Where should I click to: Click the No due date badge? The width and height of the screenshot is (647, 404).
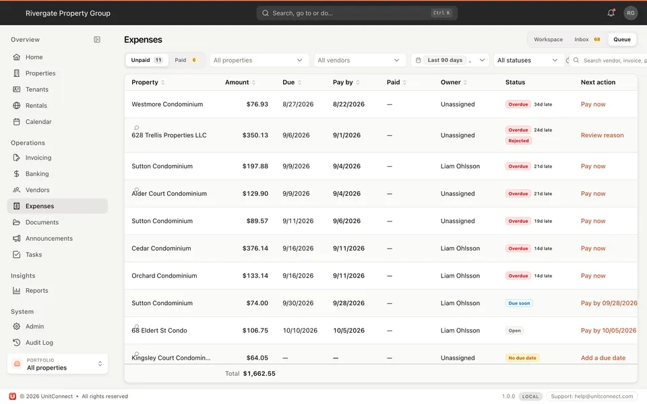tap(522, 358)
